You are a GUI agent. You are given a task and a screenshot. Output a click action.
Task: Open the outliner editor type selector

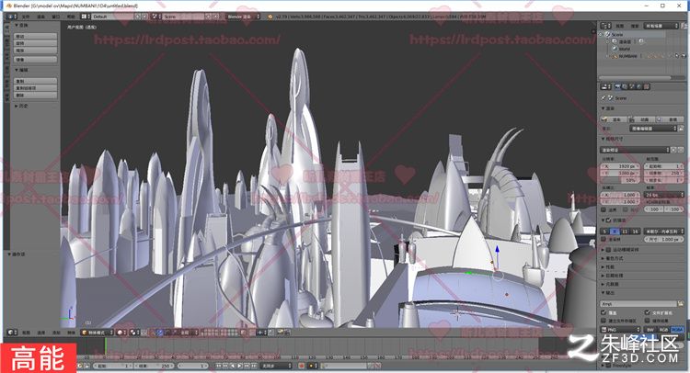(x=606, y=26)
